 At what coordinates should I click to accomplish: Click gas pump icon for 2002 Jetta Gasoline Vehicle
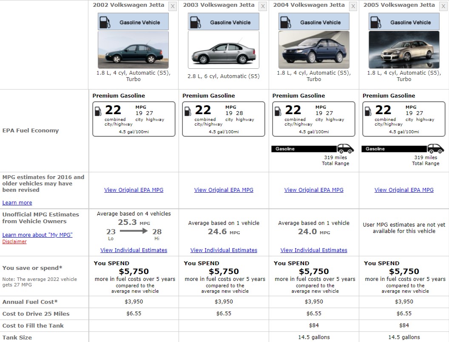[105, 22]
